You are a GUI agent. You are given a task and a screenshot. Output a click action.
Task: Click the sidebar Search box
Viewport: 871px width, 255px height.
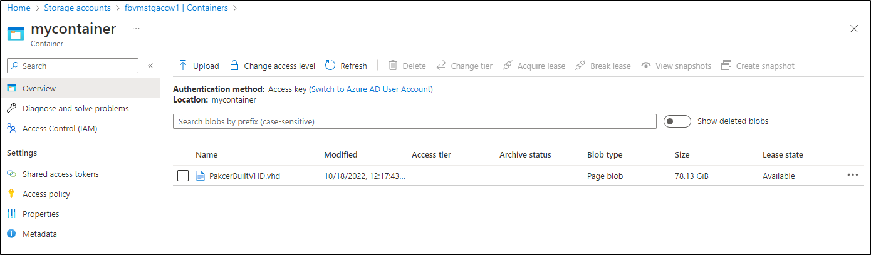(x=73, y=66)
